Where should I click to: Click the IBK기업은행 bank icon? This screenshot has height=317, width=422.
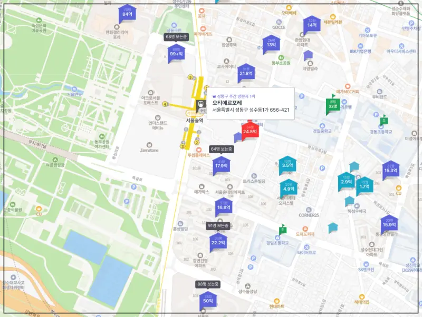pyautogui.click(x=360, y=46)
